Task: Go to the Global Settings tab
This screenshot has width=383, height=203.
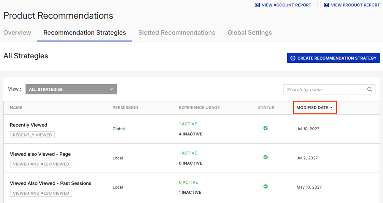Action: [x=250, y=33]
